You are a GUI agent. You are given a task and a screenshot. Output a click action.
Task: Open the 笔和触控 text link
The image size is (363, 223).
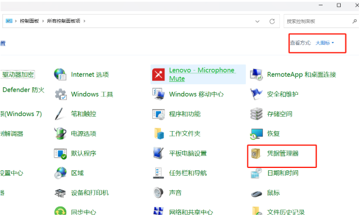84,114
